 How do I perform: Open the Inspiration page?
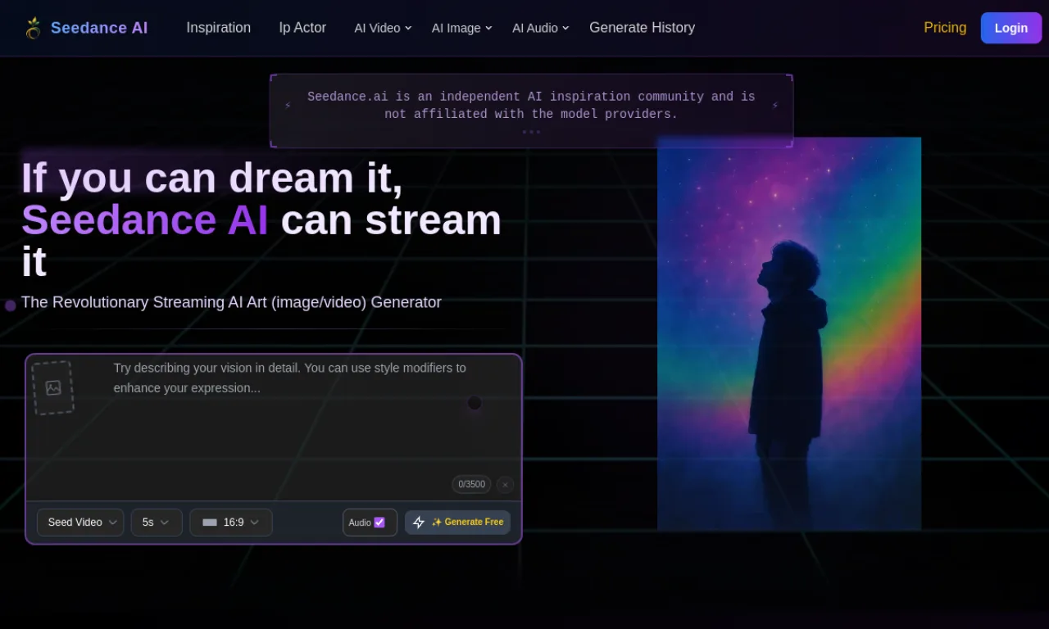pos(219,28)
